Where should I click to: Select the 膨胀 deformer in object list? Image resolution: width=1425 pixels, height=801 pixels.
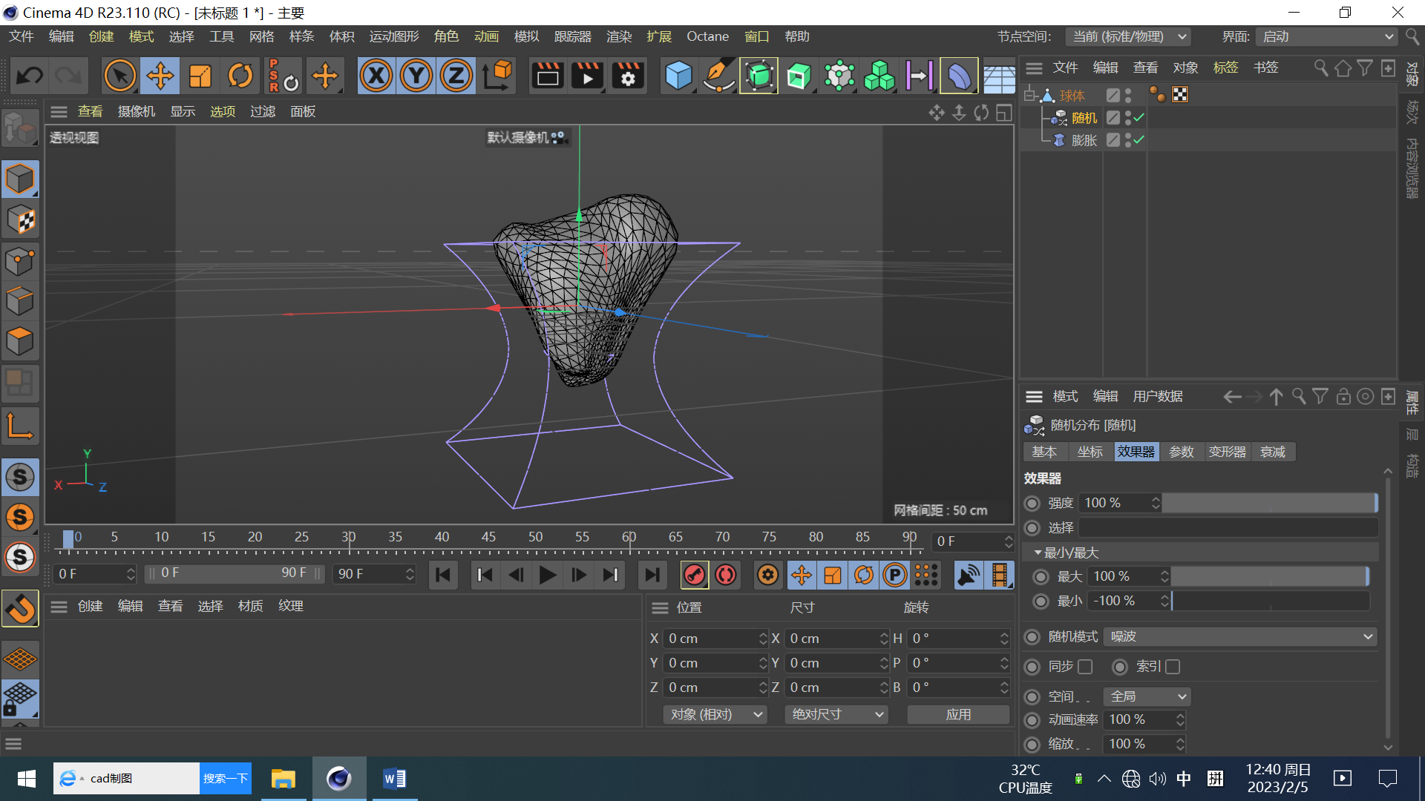coord(1084,140)
